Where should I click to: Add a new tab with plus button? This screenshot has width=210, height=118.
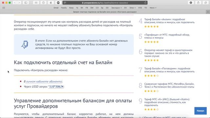click(x=208, y=12)
